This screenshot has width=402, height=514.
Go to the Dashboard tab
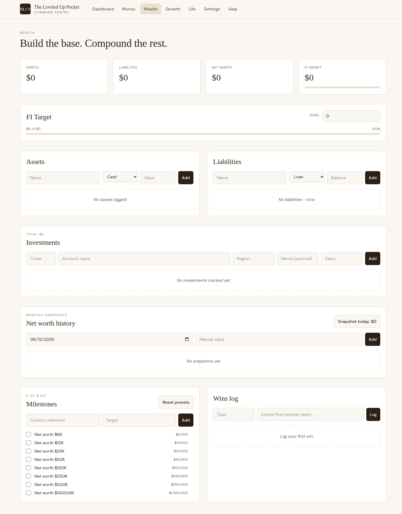103,9
